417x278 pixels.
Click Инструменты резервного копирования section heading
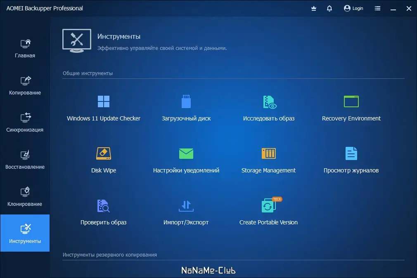(110, 254)
